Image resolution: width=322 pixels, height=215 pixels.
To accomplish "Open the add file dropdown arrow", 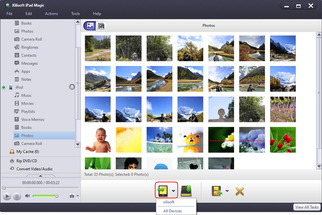I will click(228, 191).
